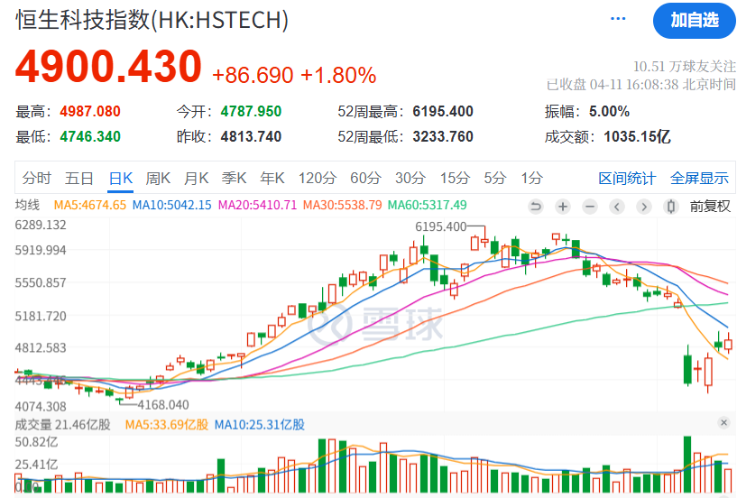Click 全屏显示 fullscreen display link

pyautogui.click(x=699, y=179)
